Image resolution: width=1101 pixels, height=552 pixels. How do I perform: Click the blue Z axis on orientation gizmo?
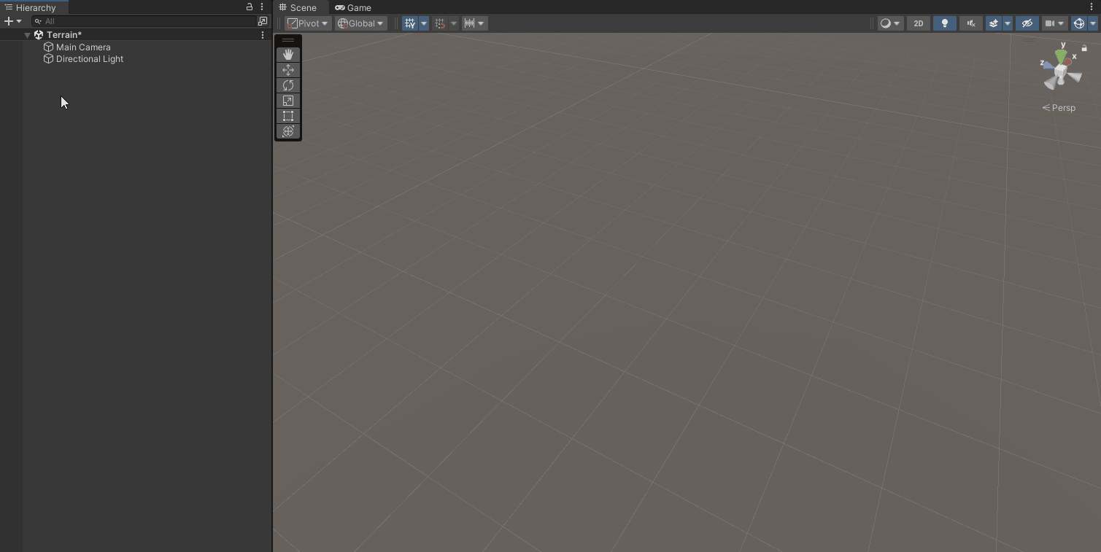[x=1049, y=66]
